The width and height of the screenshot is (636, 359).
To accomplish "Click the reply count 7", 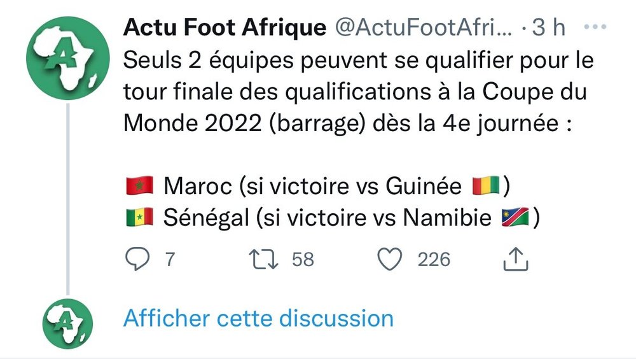I will (x=169, y=260).
